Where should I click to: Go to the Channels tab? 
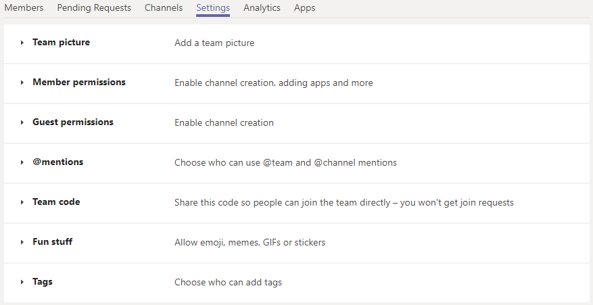[164, 8]
